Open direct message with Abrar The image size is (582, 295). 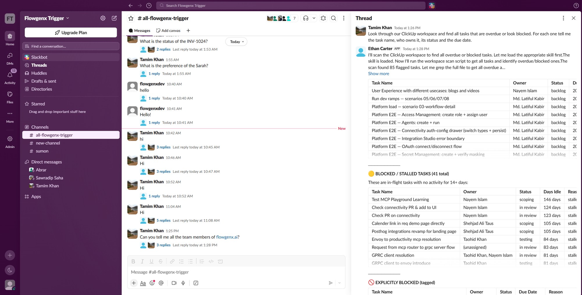(x=71, y=170)
